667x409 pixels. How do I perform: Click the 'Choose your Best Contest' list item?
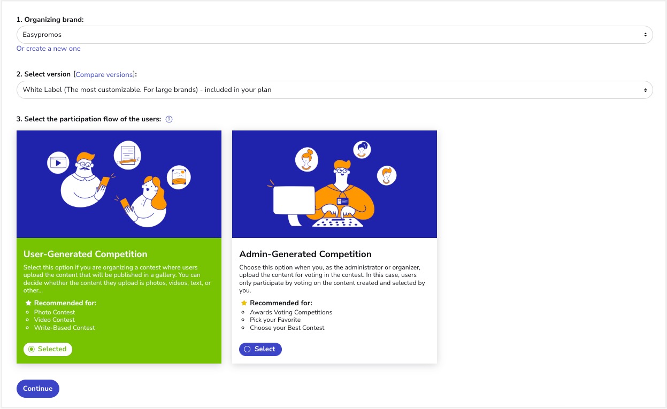287,328
